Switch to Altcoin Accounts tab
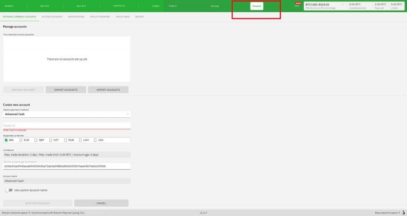Image resolution: width=407 pixels, height=216 pixels. click(x=52, y=16)
